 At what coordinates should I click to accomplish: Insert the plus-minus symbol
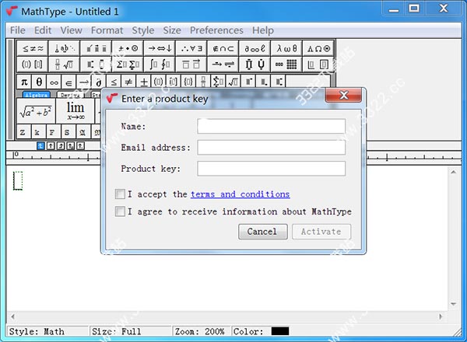[142, 81]
